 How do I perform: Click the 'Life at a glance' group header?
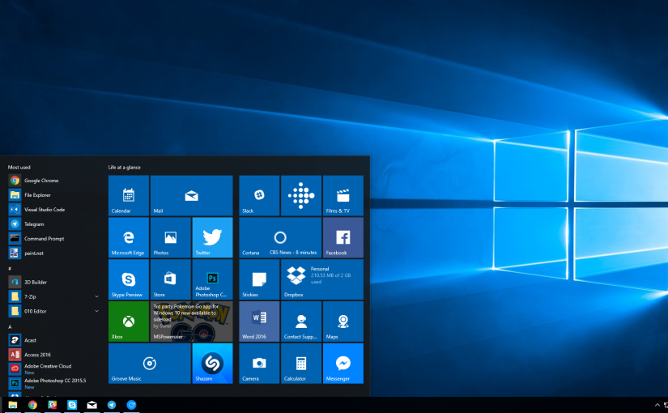coord(125,167)
